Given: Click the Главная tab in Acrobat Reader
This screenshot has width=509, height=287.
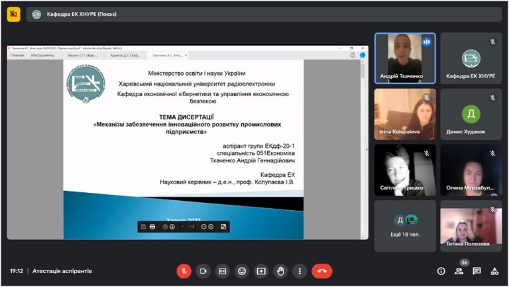Looking at the screenshot, I should click(x=17, y=55).
